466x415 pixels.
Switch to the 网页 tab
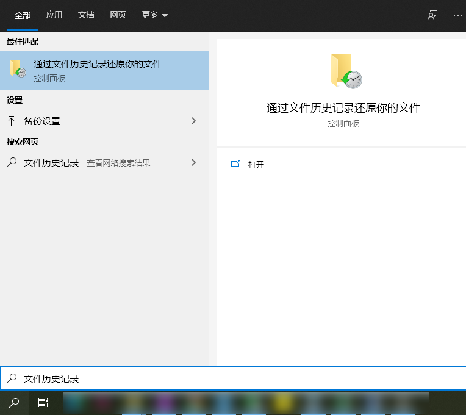pyautogui.click(x=118, y=15)
